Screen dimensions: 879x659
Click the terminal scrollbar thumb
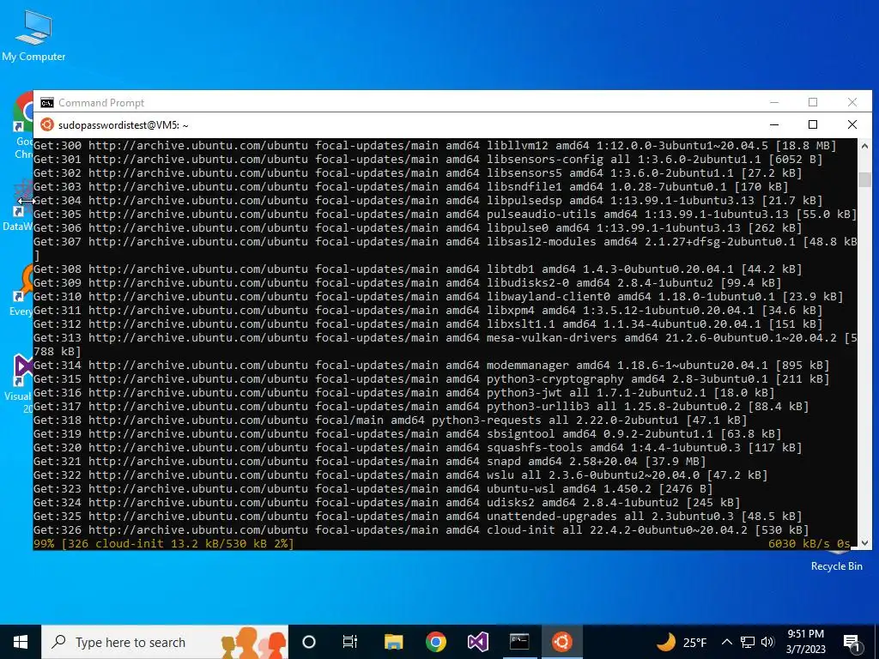[864, 179]
